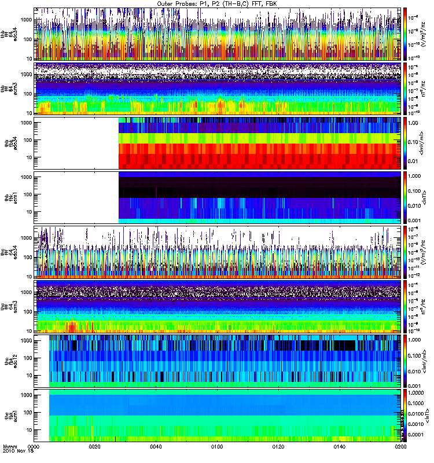Click the thc fbk edc12 filter bank panel

(218, 361)
